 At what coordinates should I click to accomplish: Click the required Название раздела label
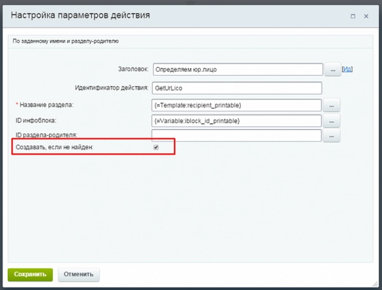(46, 104)
